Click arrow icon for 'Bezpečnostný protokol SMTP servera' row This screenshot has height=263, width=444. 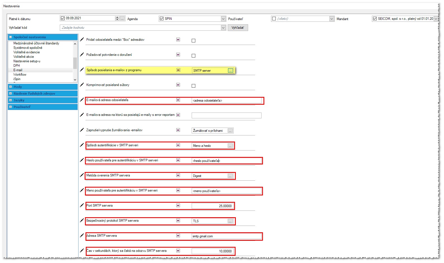pos(178,221)
